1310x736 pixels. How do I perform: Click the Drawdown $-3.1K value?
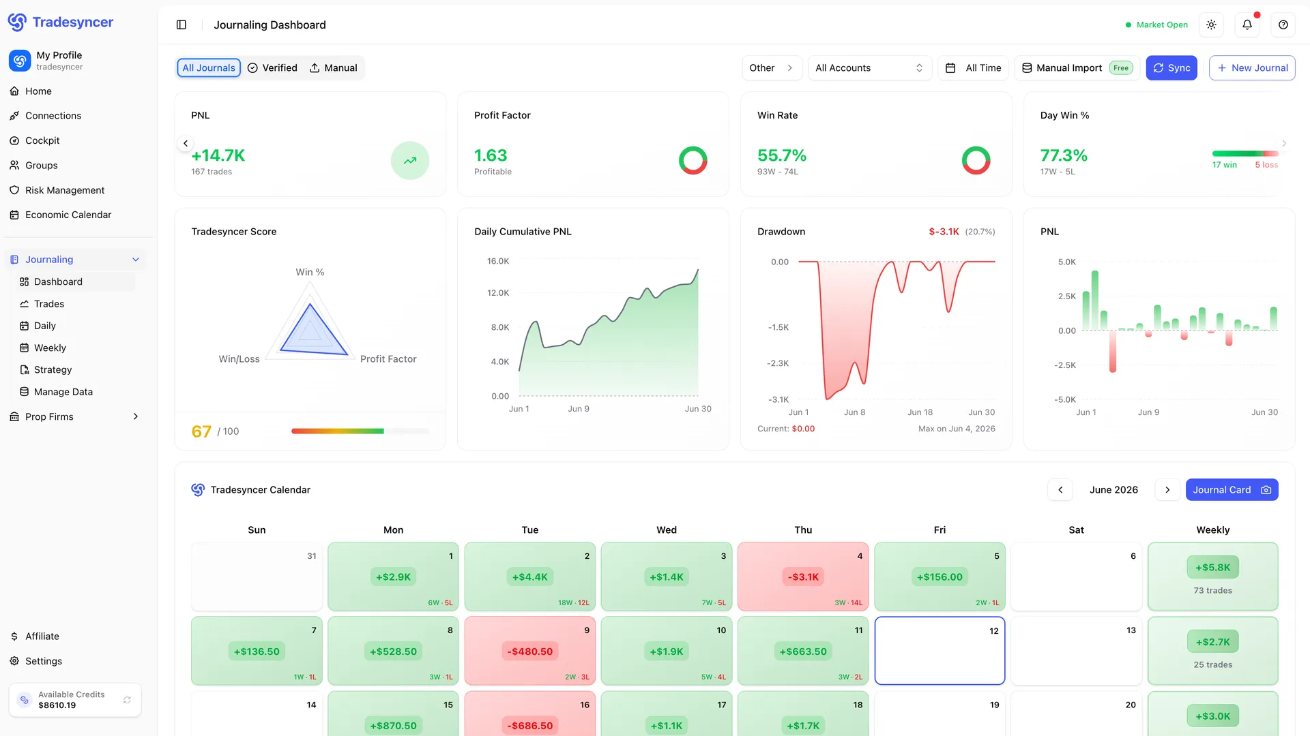[x=944, y=232]
